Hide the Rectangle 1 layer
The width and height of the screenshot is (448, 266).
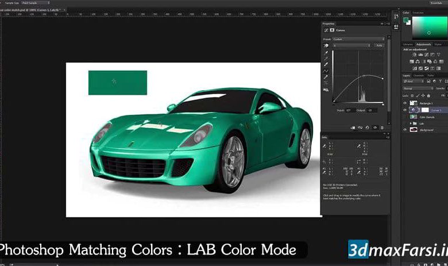(x=405, y=103)
